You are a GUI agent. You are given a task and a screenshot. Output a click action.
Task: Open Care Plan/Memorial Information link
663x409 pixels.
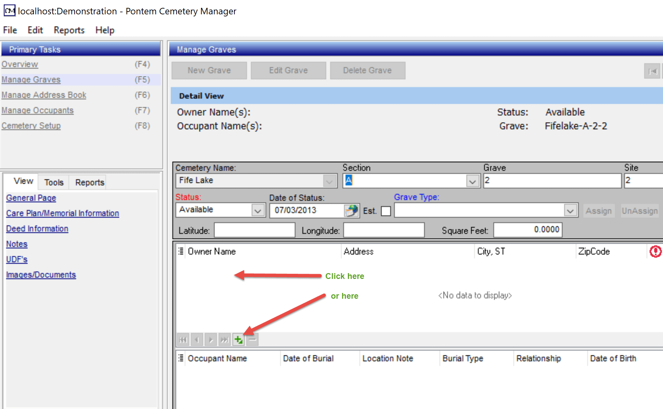(x=63, y=213)
